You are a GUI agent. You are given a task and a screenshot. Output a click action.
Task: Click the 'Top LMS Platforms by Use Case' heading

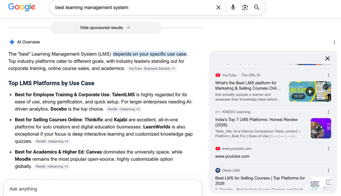51,83
